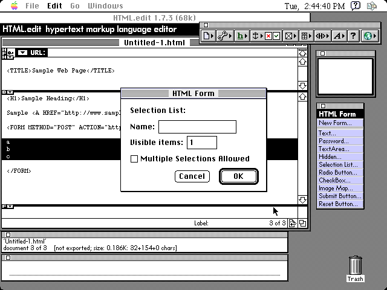This screenshot has height=290, width=387.
Task: Expand the body section 'B' dropdown arrow
Action: tap(9, 92)
